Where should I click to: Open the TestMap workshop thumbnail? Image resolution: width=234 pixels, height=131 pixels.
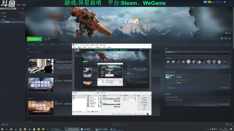pos(170,77)
